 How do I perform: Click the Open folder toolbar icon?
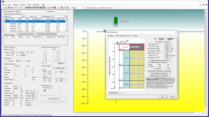tap(6, 8)
